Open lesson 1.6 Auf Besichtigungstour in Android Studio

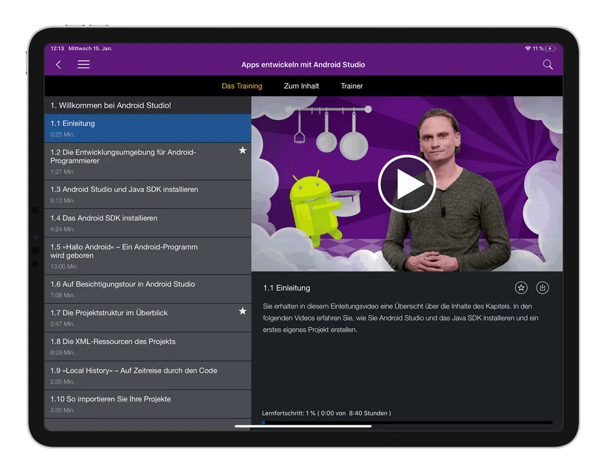click(x=148, y=289)
